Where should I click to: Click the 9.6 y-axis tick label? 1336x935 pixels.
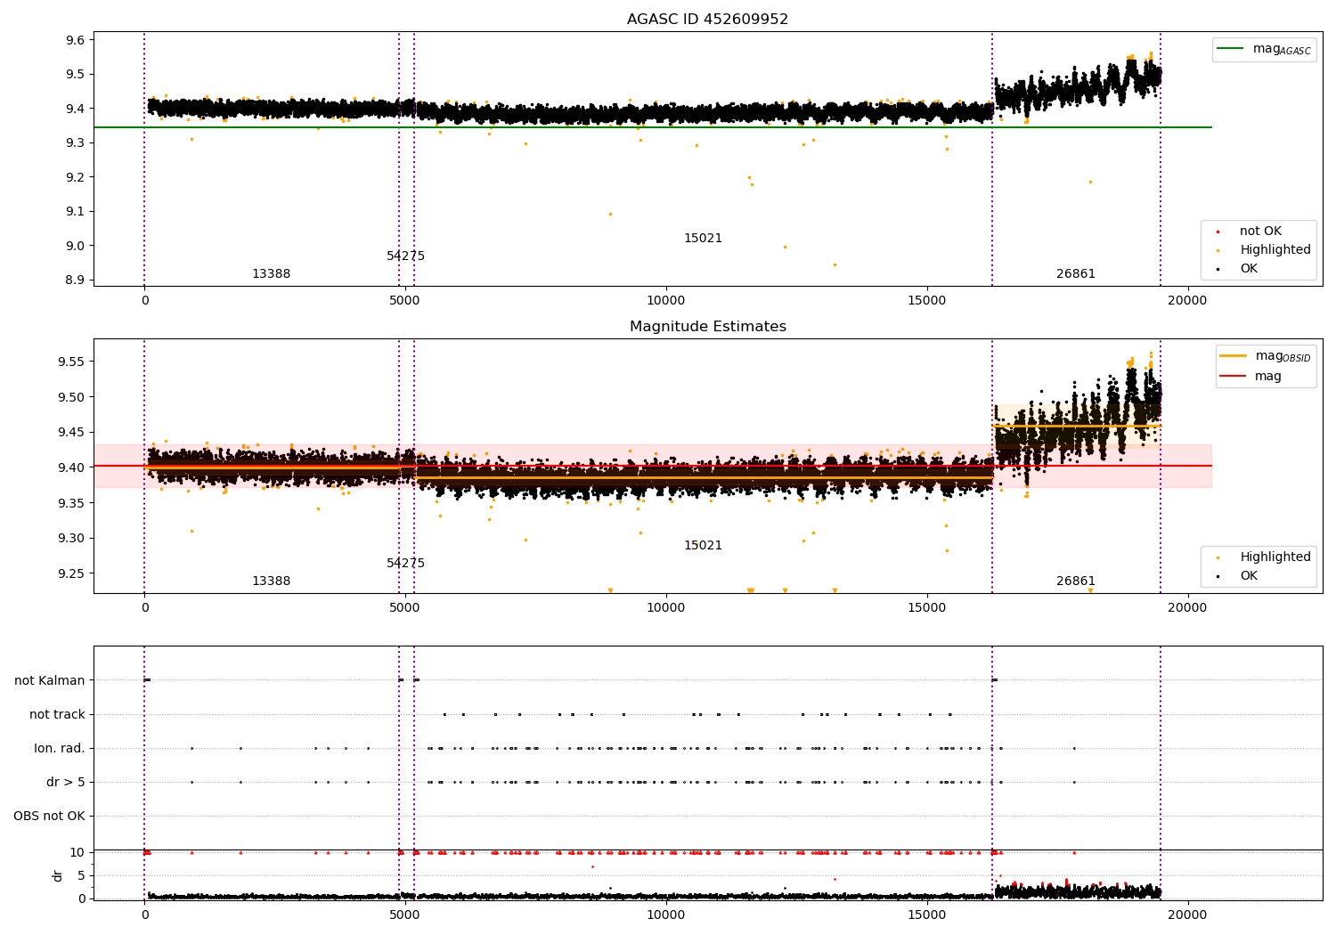click(x=75, y=40)
